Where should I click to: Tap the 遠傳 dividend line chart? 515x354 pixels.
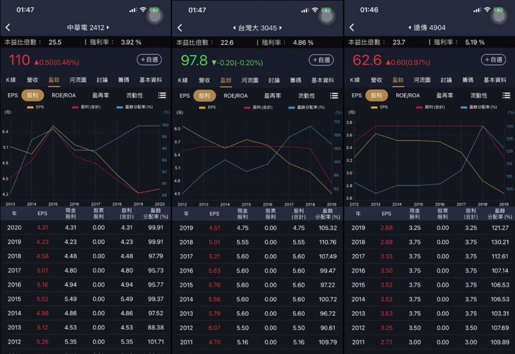click(x=429, y=159)
